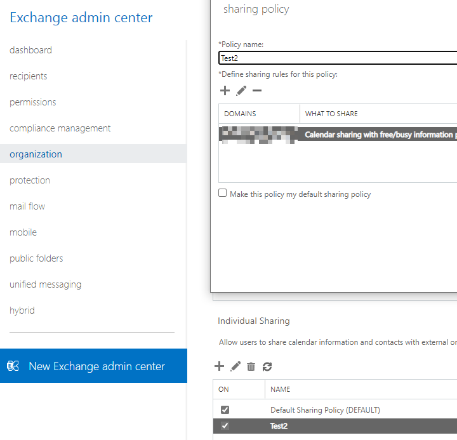
Task: Delete the selected individual sharing policy
Action: coord(251,366)
